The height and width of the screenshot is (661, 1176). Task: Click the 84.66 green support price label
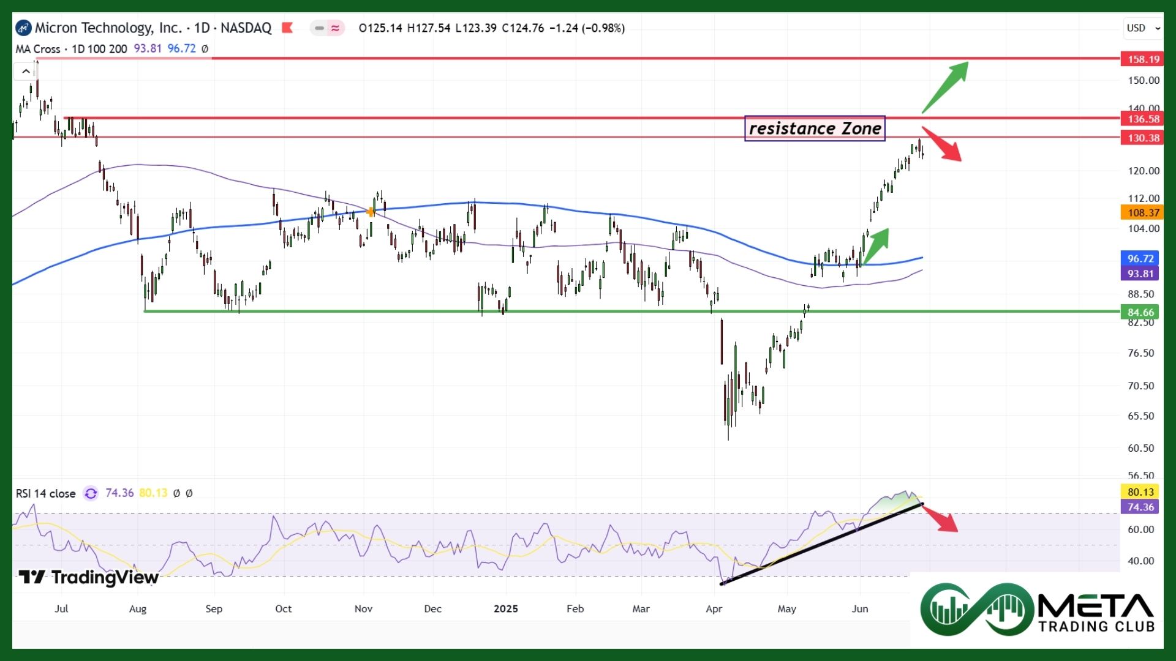coord(1140,312)
